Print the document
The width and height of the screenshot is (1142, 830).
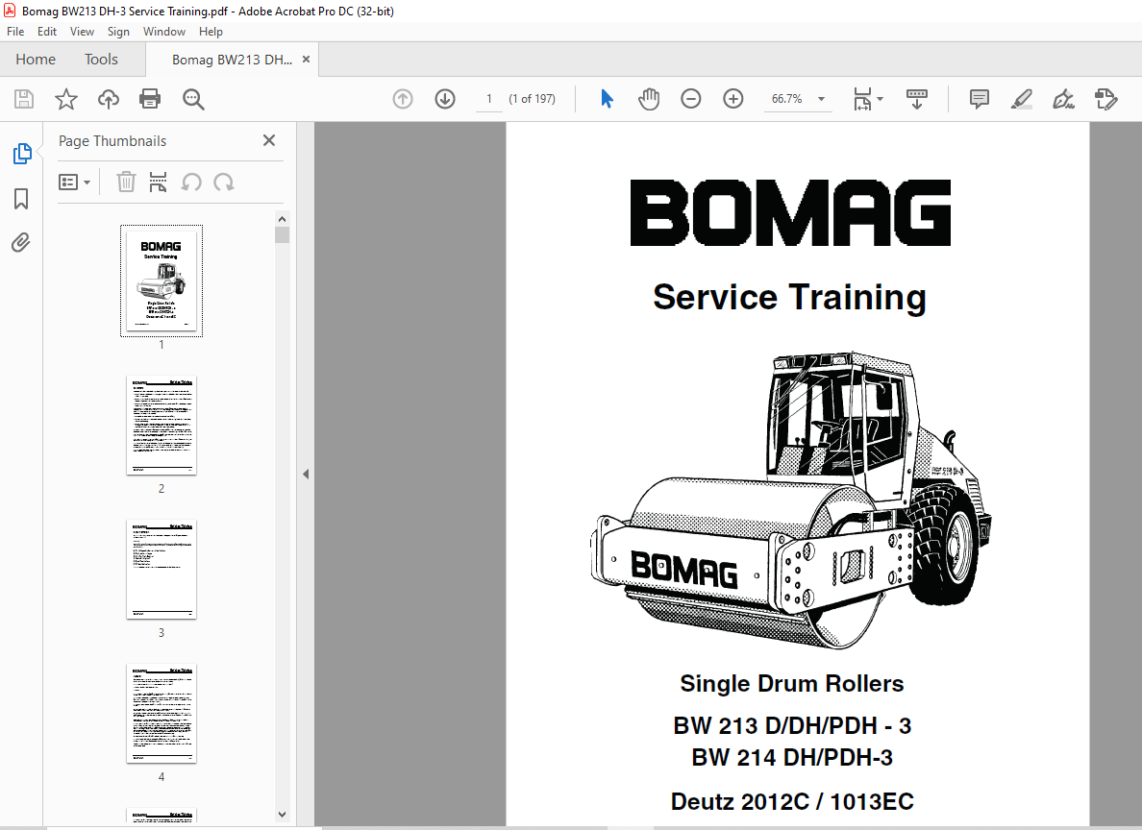tap(150, 99)
